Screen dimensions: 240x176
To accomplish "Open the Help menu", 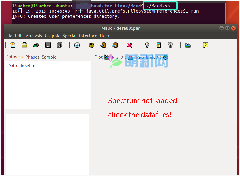I will (x=105, y=36).
